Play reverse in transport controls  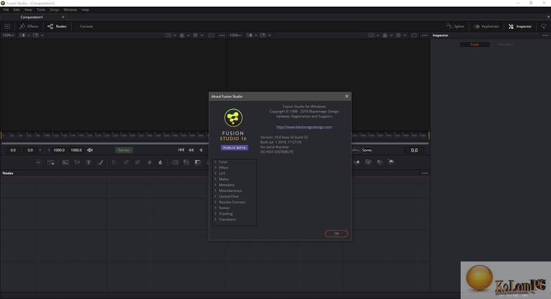click(201, 150)
